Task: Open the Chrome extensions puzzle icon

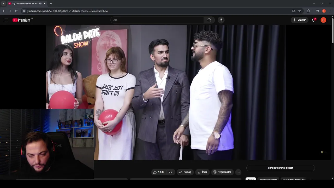Action: point(308,11)
